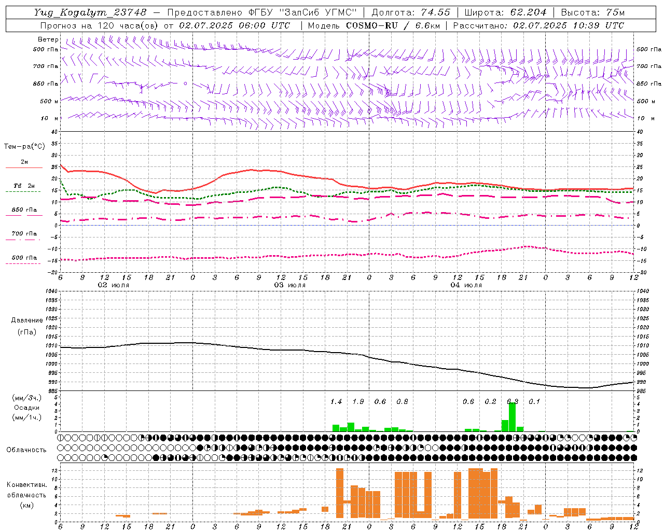Select the '(мм/1ч.)' precipitation unit label
This screenshot has height=531, width=664.
click(x=27, y=417)
